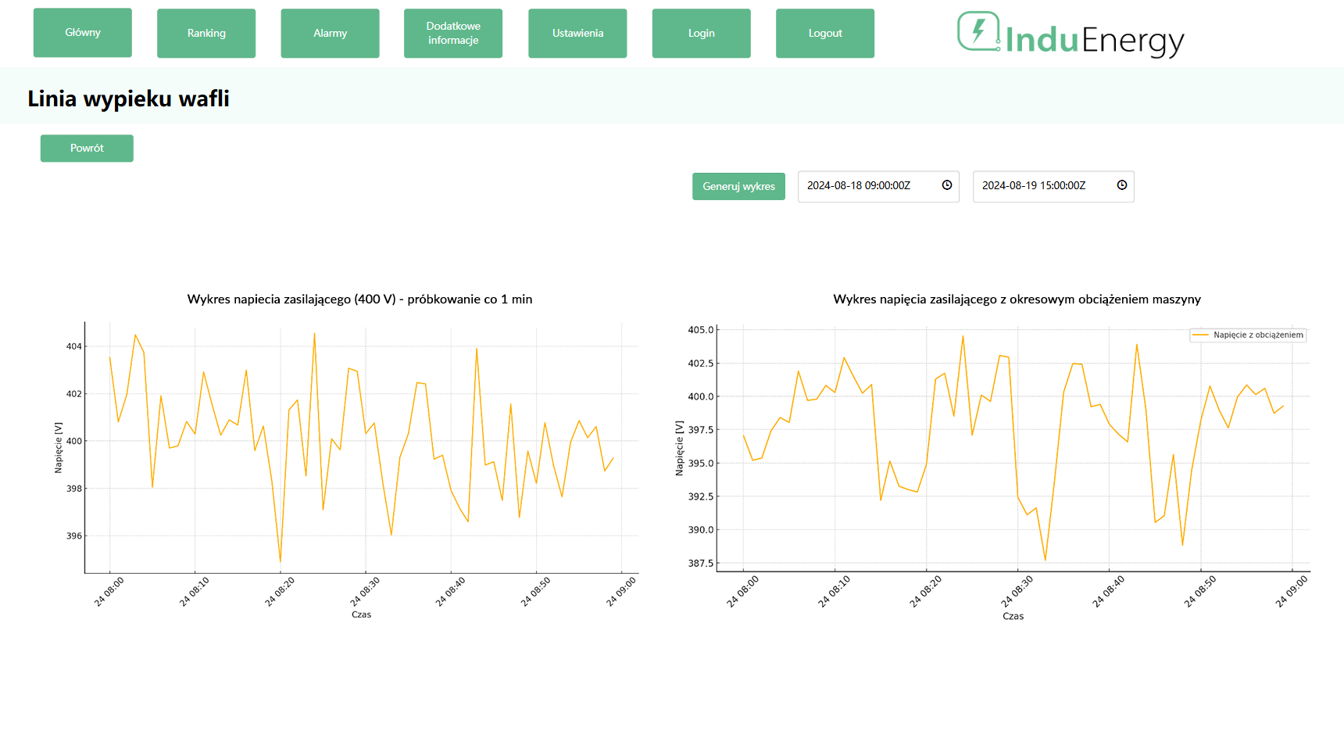Click the Napięcie z obciążeniem legend entry

coord(1257,335)
